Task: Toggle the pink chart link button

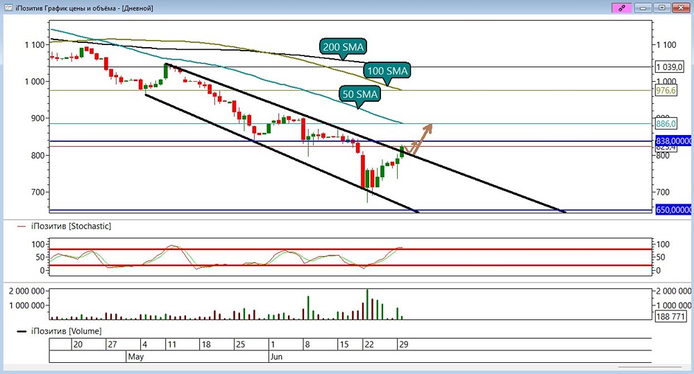Action: [x=621, y=8]
